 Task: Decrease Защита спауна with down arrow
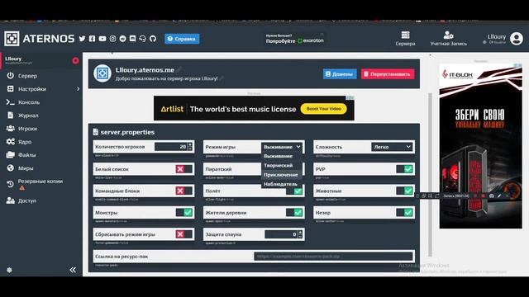click(300, 237)
